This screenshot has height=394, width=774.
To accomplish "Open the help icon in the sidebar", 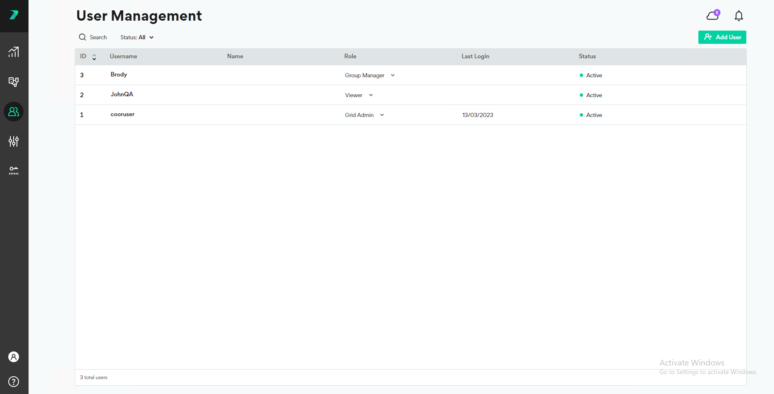I will (x=14, y=382).
